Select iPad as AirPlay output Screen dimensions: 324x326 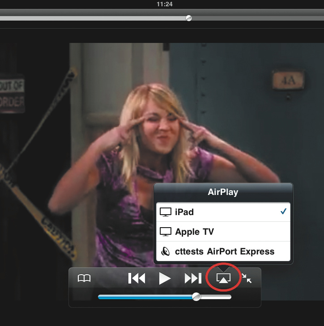(223, 212)
